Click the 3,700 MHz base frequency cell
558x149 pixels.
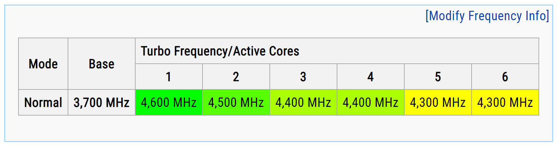[x=101, y=103]
